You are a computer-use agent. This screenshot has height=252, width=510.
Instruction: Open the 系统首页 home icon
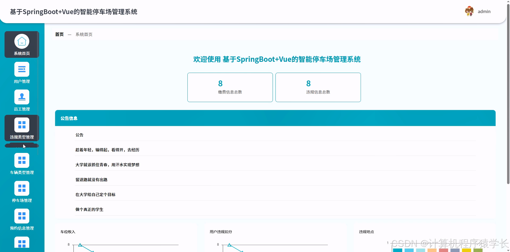[22, 41]
